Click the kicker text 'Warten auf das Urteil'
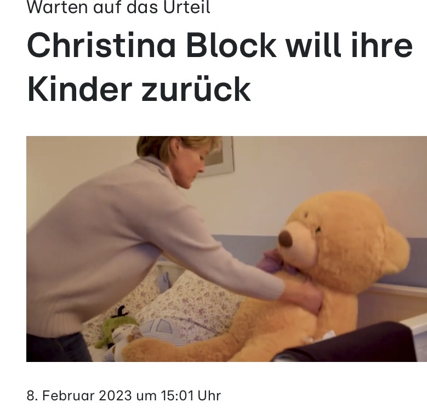427x419 pixels. click(x=118, y=7)
